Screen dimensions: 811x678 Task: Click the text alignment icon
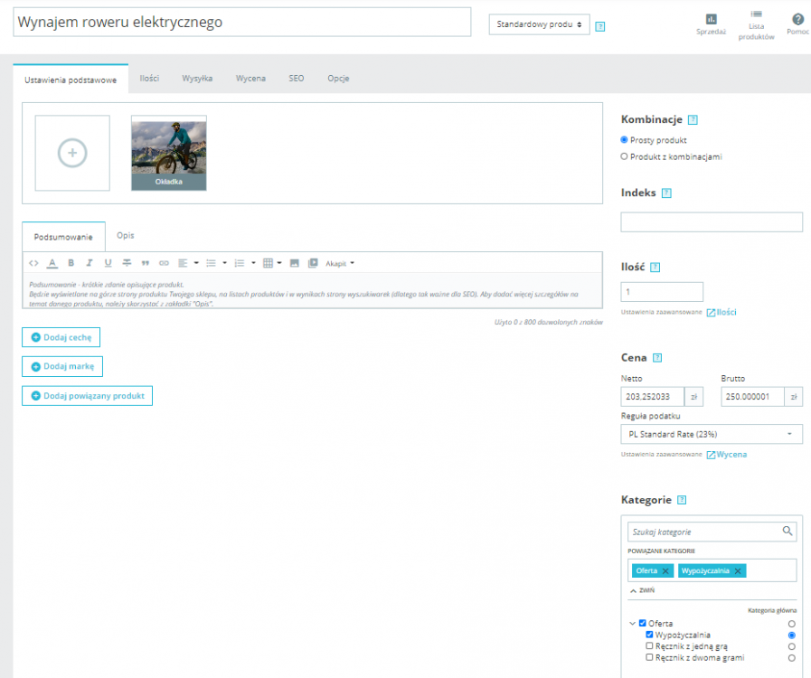click(183, 263)
